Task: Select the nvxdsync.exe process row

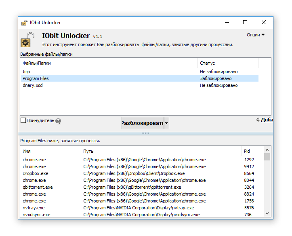Action: click(x=142, y=215)
